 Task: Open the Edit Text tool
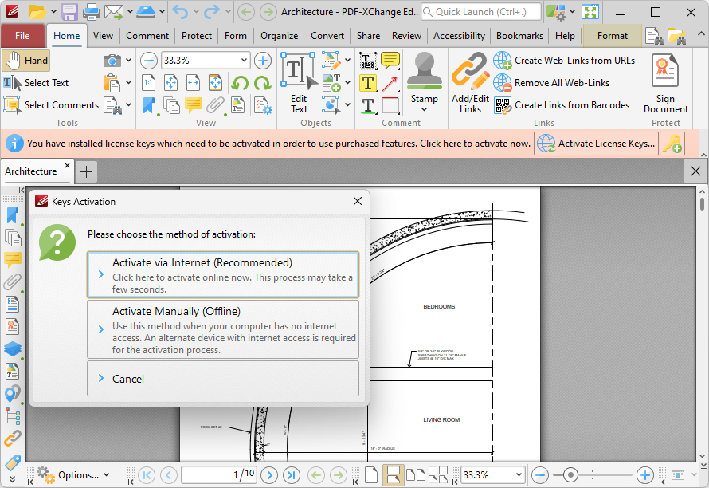tap(299, 83)
